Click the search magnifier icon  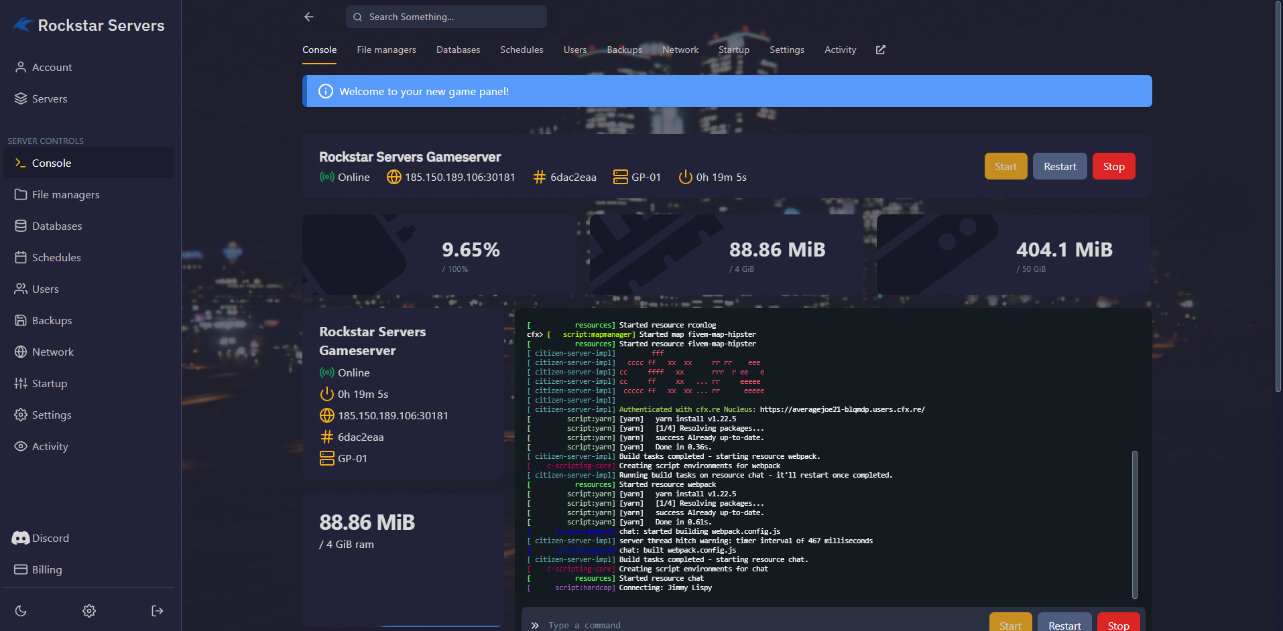(358, 17)
